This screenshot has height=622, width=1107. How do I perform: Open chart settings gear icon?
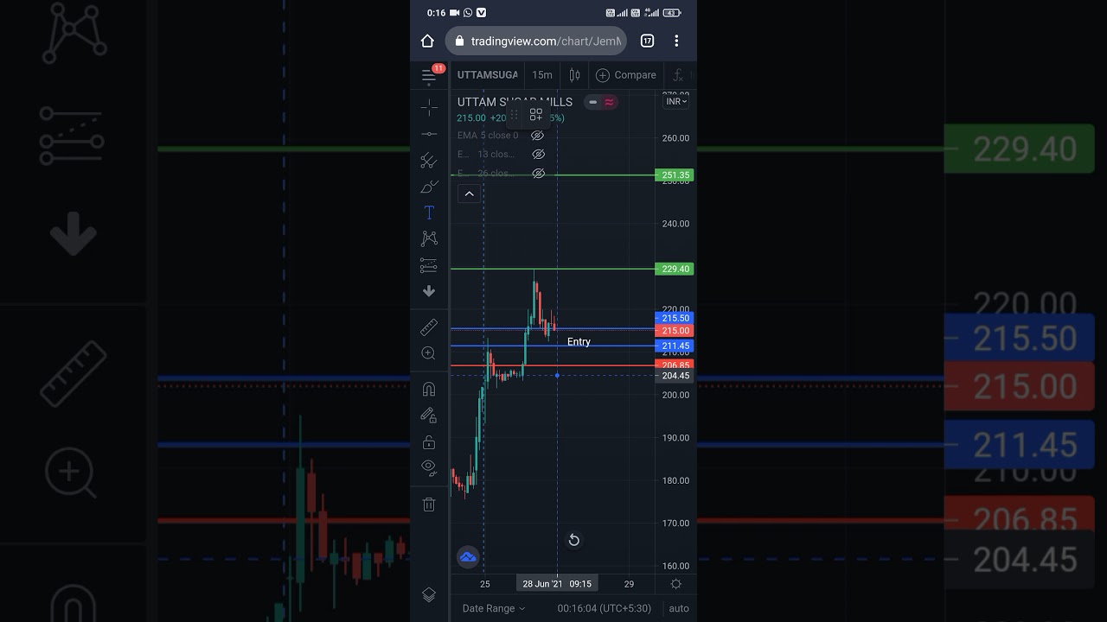[x=675, y=584]
